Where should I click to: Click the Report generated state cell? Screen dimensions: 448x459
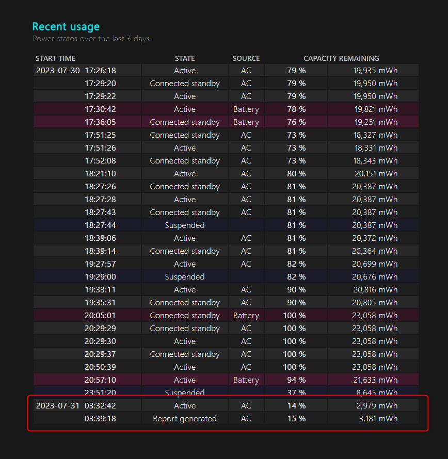[185, 419]
